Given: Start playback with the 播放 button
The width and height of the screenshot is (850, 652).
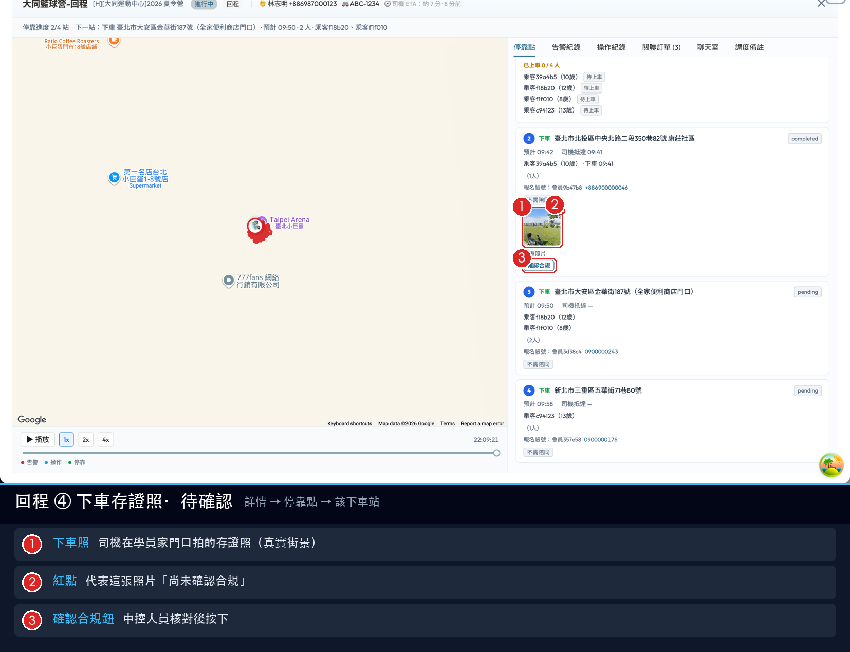Looking at the screenshot, I should (38, 440).
